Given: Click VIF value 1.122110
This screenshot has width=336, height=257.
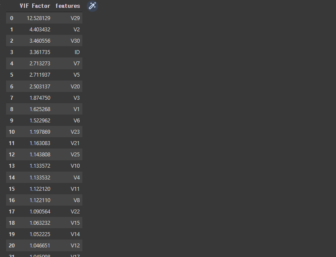Looking at the screenshot, I should coord(40,200).
